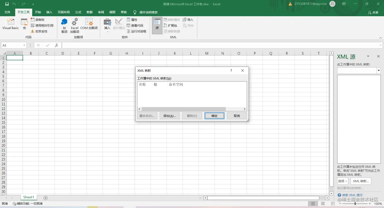The width and height of the screenshot is (384, 208).
Task: Click the zoom slider handle in status bar
Action: (x=355, y=204)
